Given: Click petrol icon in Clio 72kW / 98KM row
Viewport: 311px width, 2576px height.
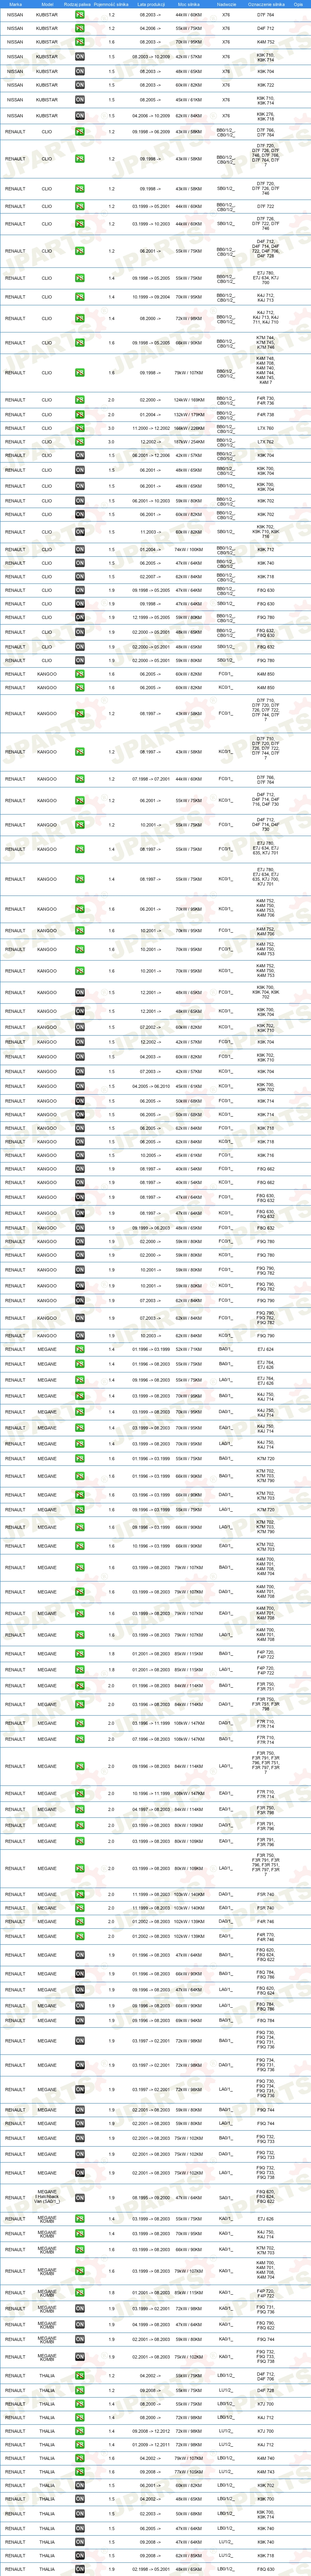Looking at the screenshot, I should click(x=80, y=319).
